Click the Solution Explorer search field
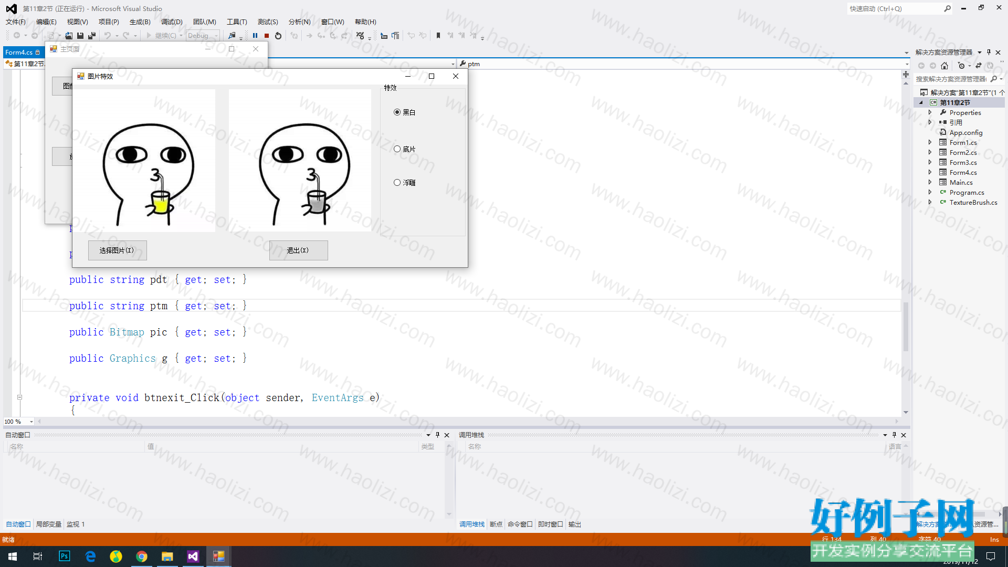The height and width of the screenshot is (567, 1008). pos(951,79)
